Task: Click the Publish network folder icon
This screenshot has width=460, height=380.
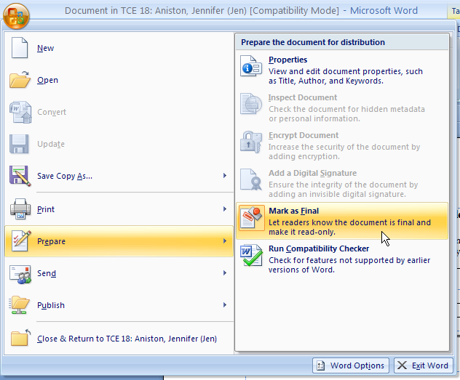Action: (20, 304)
